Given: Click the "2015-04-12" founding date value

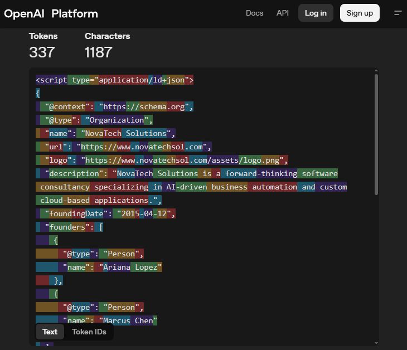Looking at the screenshot, I should [144, 213].
